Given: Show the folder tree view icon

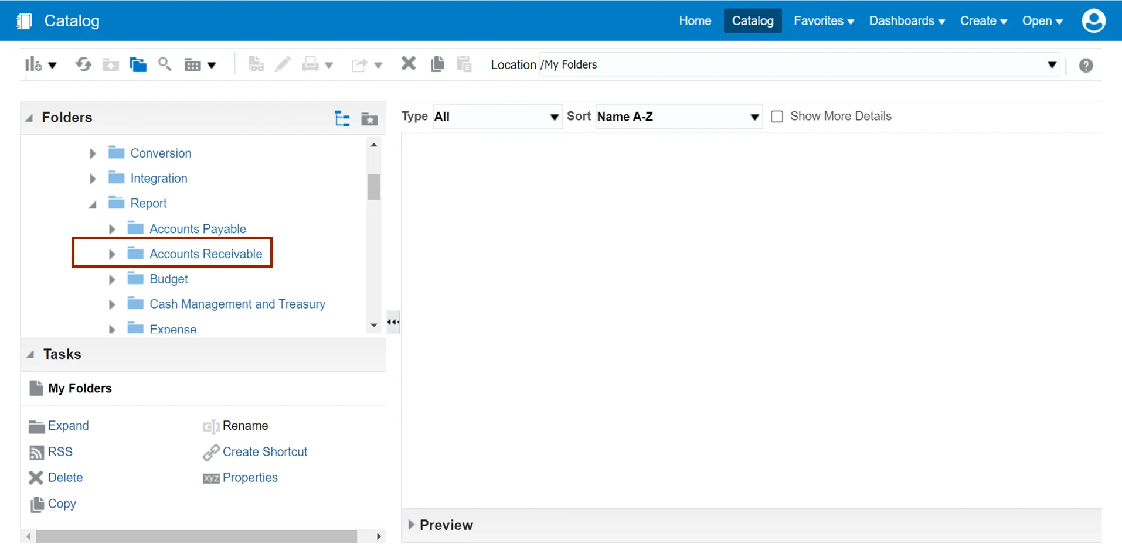Looking at the screenshot, I should [342, 119].
